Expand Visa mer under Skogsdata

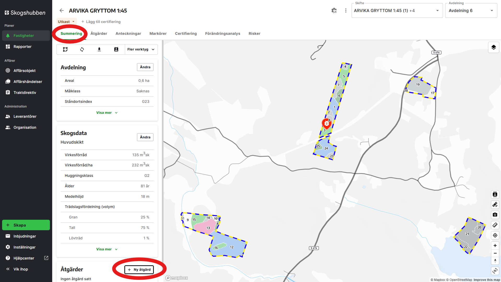coord(107,249)
